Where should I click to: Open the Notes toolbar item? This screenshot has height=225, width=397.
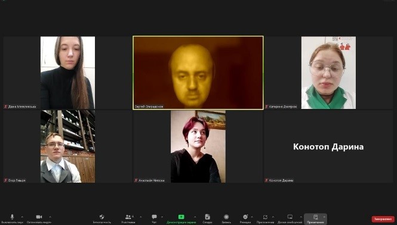(315, 218)
